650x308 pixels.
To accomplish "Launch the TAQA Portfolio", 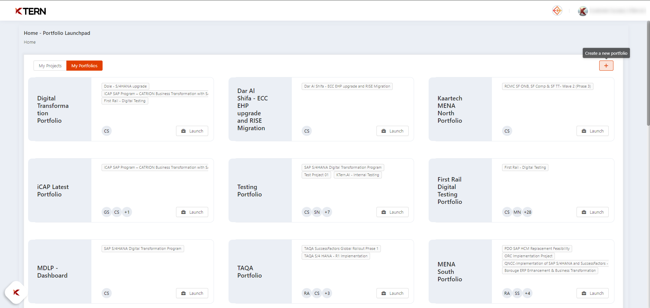I will click(392, 293).
